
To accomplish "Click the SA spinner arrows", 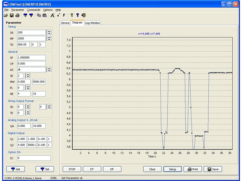I will pyautogui.click(x=49, y=33).
